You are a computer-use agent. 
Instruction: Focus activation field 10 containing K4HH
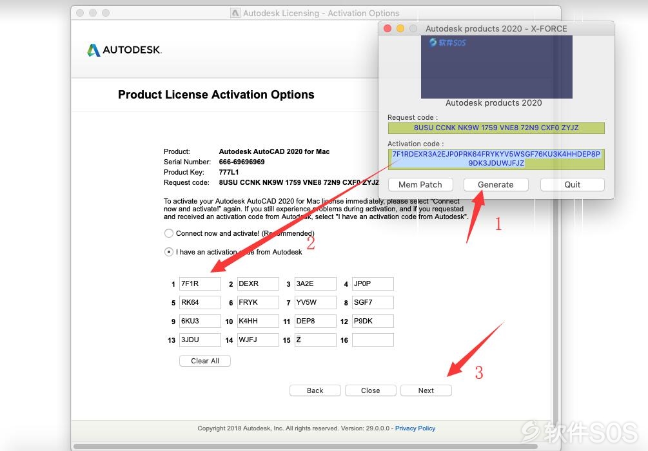point(258,321)
